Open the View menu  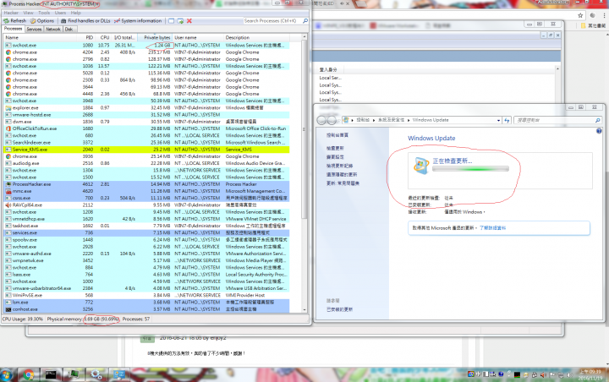coord(29,13)
